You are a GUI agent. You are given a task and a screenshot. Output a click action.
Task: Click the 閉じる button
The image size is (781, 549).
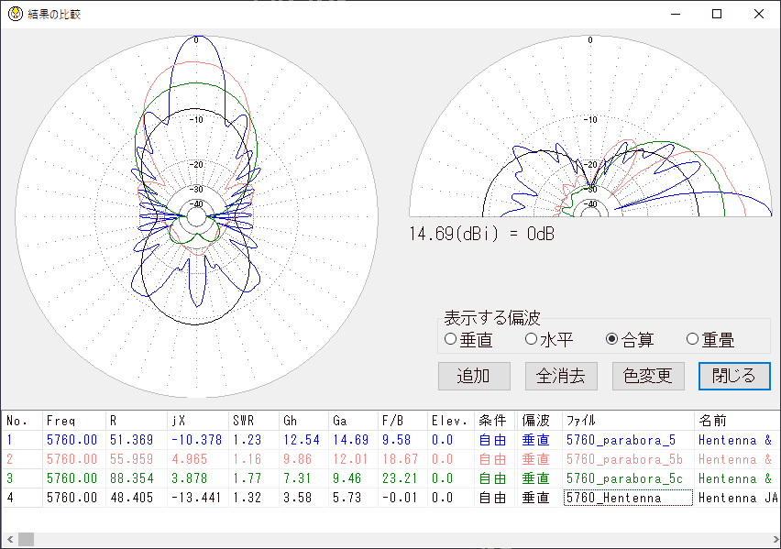click(x=734, y=376)
